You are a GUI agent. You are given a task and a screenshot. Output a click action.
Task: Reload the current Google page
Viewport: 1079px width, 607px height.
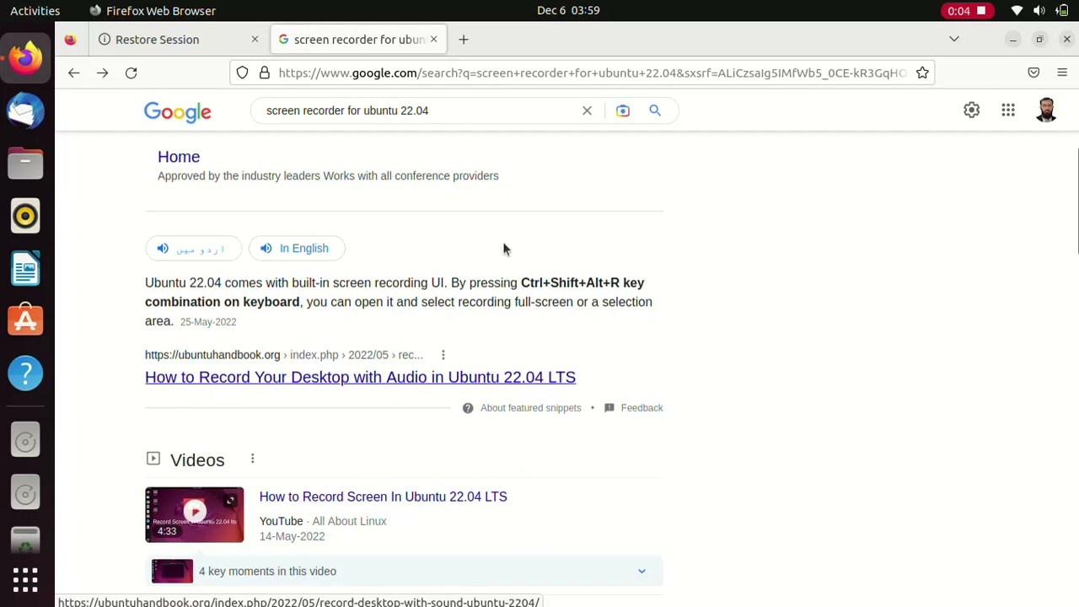[x=132, y=73]
